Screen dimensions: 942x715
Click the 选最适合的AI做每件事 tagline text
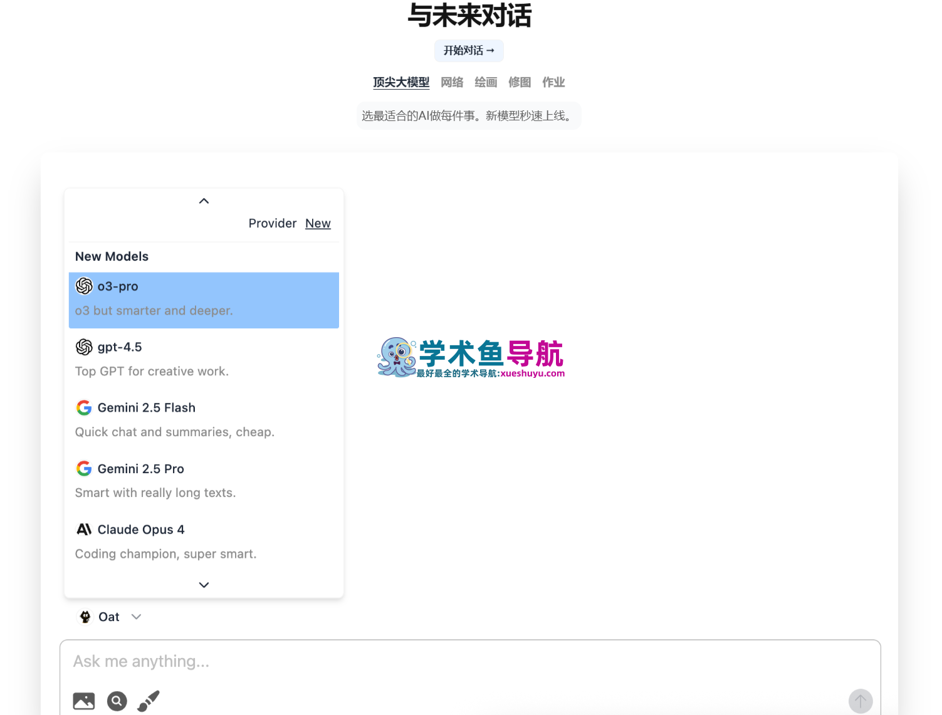point(469,116)
